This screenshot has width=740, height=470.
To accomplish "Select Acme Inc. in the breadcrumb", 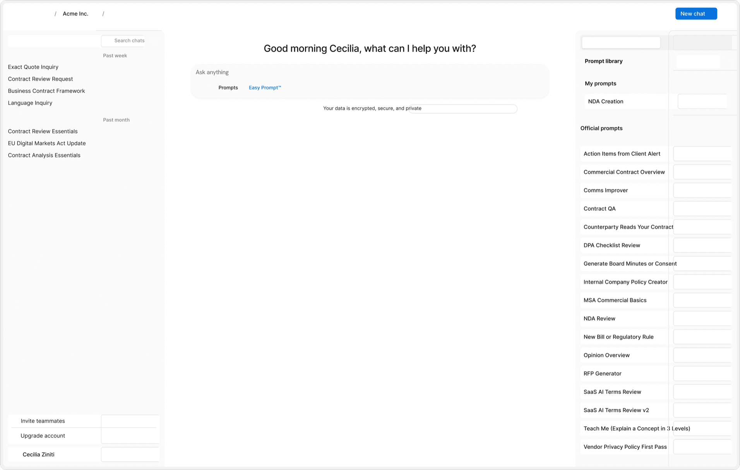I will click(x=75, y=14).
